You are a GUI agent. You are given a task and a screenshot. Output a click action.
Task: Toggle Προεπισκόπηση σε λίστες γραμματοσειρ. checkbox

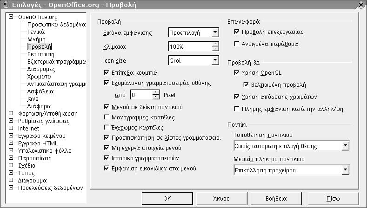click(x=107, y=137)
